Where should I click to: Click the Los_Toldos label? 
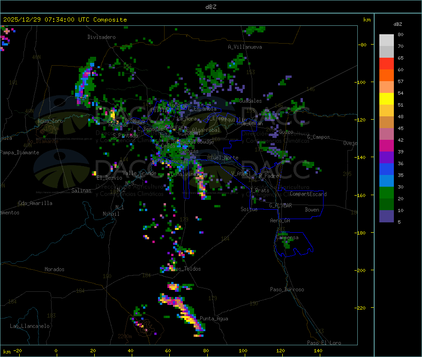(x=188, y=269)
